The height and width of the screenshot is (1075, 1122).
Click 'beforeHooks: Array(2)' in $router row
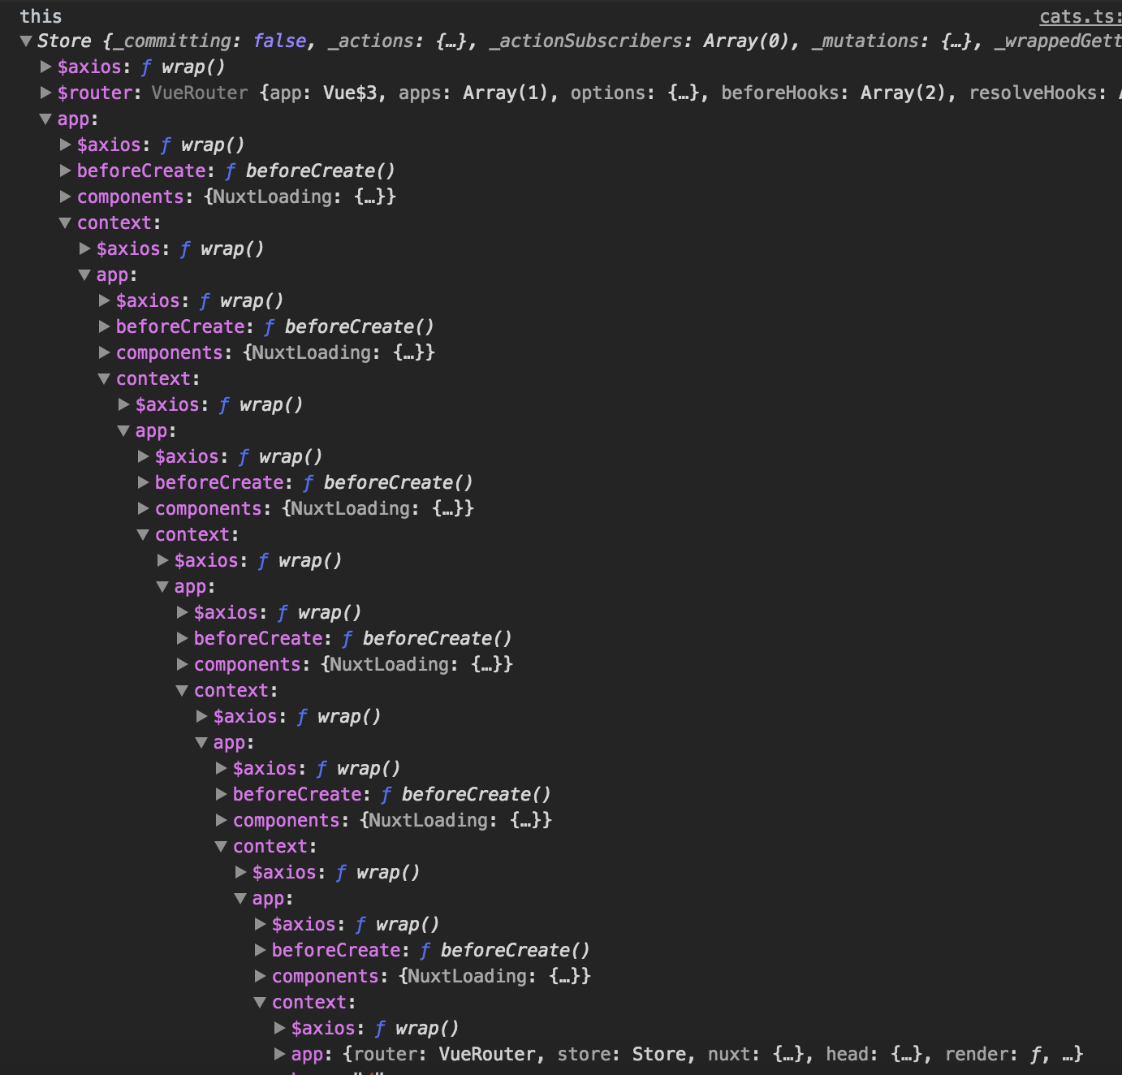tap(834, 93)
